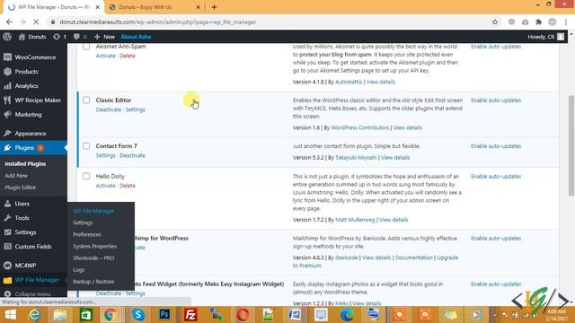The height and width of the screenshot is (323, 575).
Task: Open Mailchimp Documentation link
Action: pyautogui.click(x=413, y=258)
